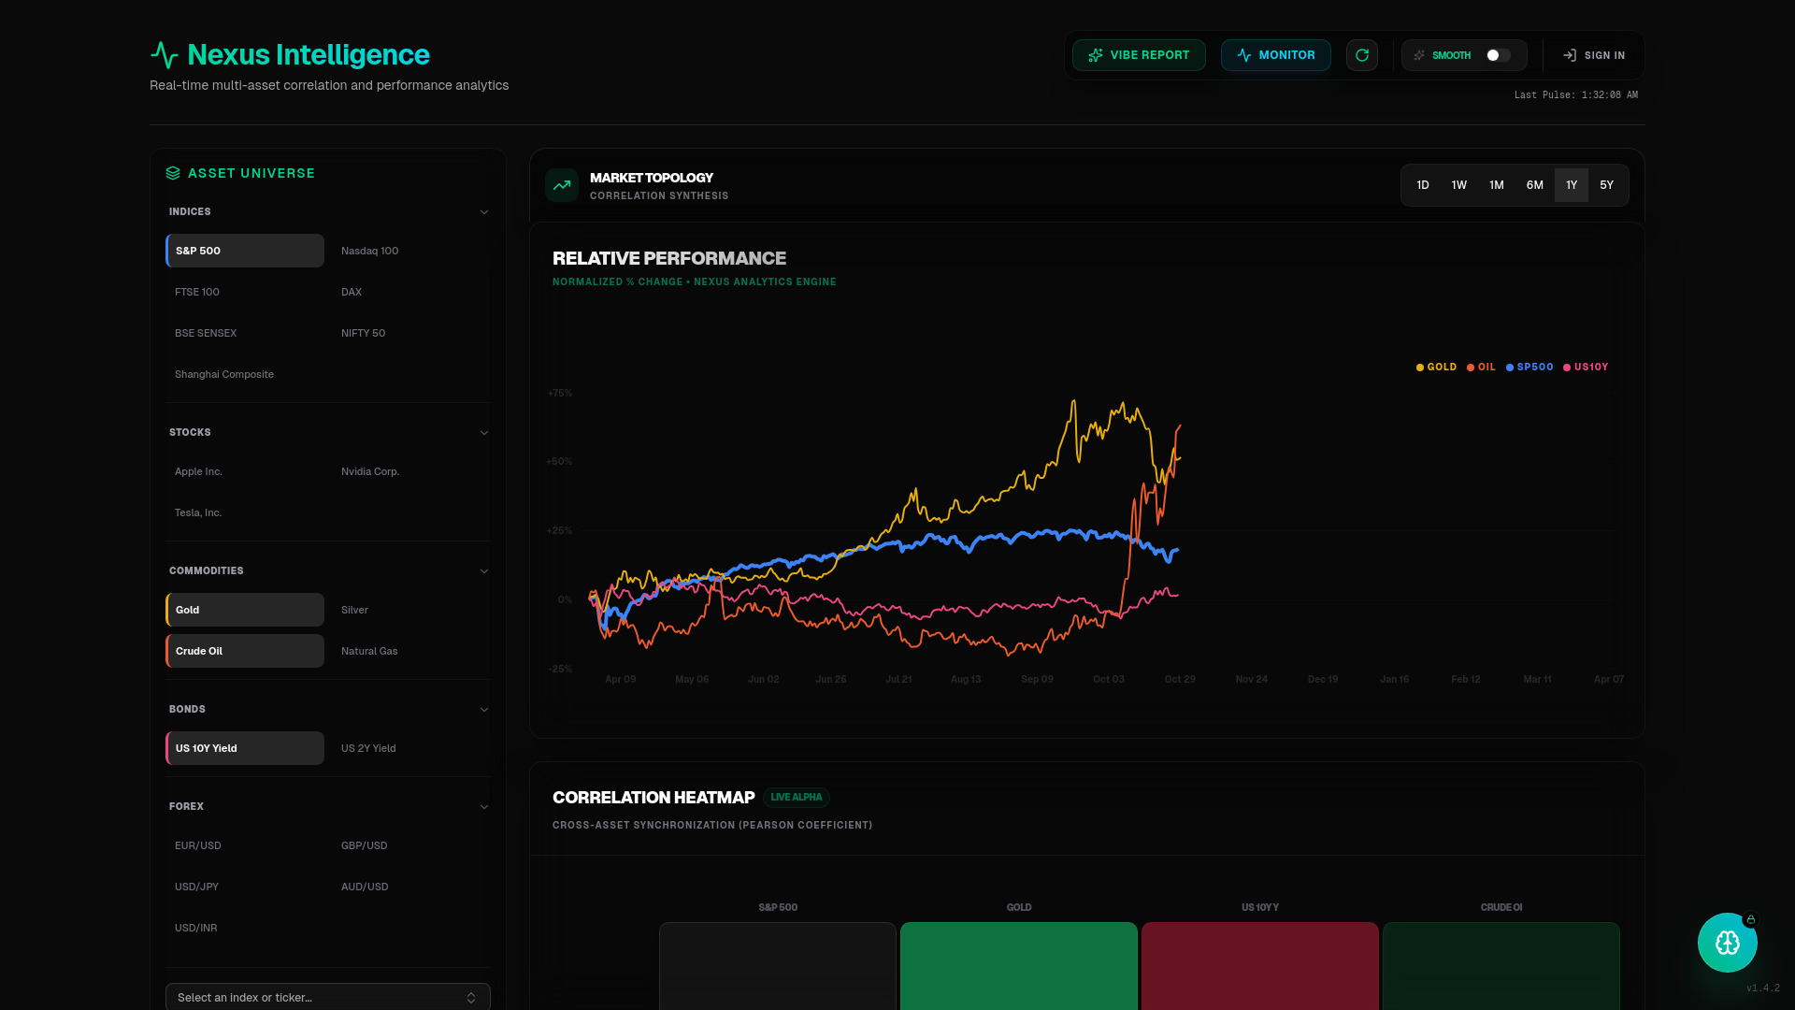Collapse the Stocks section chevron
1795x1010 pixels.
point(484,433)
